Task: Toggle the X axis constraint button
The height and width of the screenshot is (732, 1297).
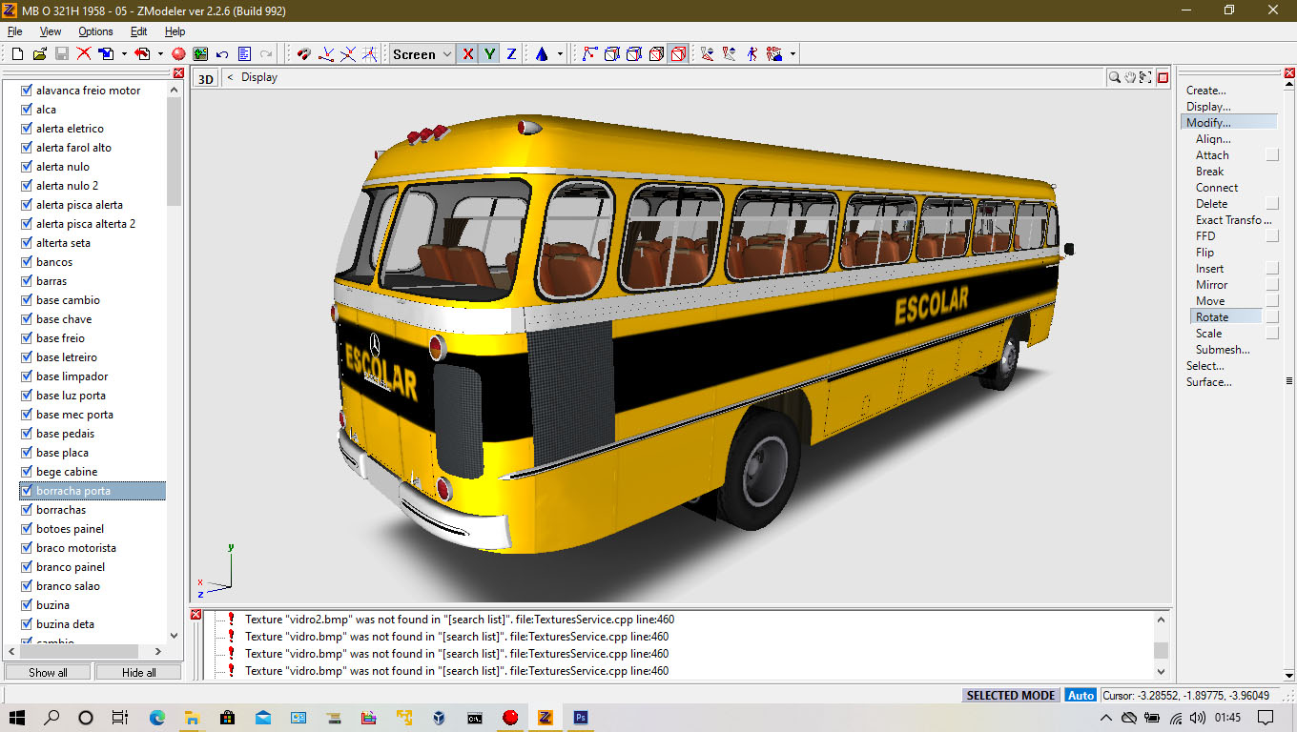Action: [x=467, y=54]
